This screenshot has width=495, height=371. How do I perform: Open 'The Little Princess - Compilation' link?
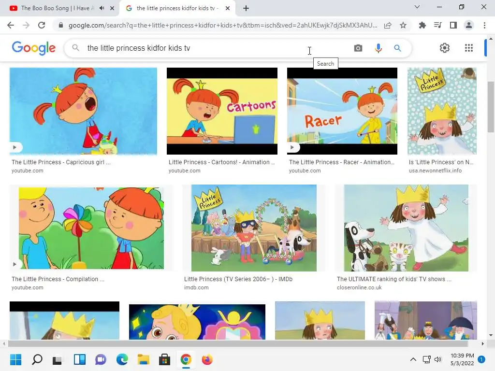[x=58, y=279]
